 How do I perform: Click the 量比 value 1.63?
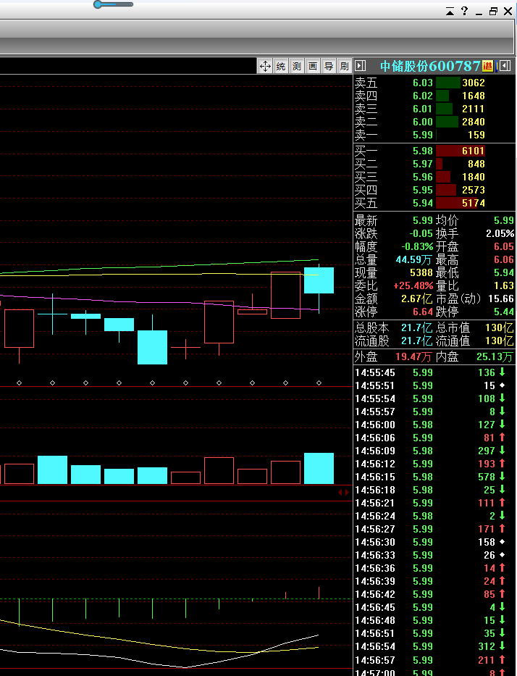504,286
